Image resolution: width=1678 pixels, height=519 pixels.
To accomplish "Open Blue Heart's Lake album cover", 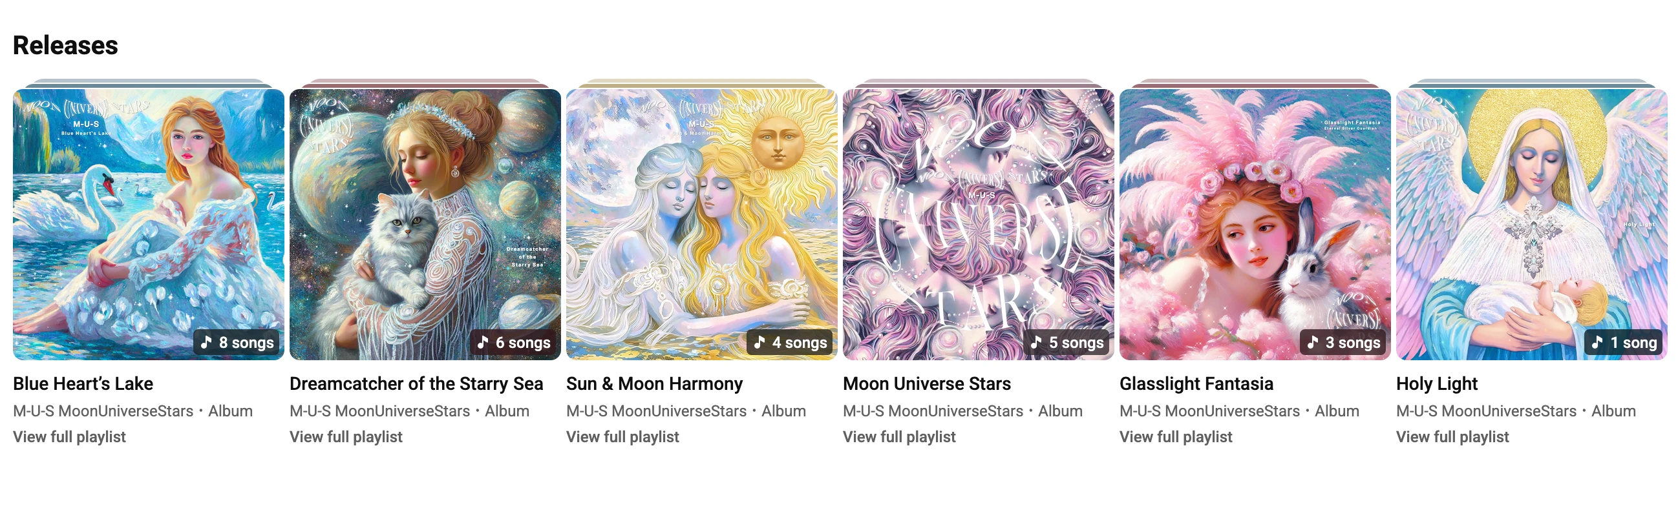I will pyautogui.click(x=149, y=225).
